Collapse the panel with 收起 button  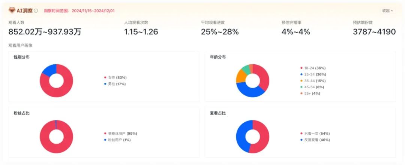[x=387, y=11]
